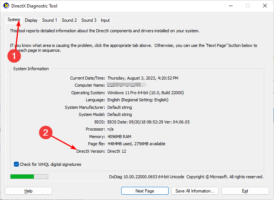Select the Language 'English (Regional Setting: English)' value
The height and width of the screenshot is (200, 274).
(x=138, y=100)
